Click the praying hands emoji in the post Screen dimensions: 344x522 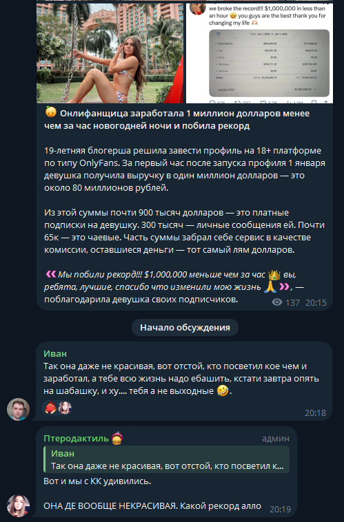270,287
